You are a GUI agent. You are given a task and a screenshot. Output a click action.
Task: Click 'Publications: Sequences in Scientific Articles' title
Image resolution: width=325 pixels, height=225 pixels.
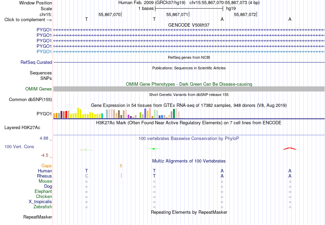[x=189, y=68]
